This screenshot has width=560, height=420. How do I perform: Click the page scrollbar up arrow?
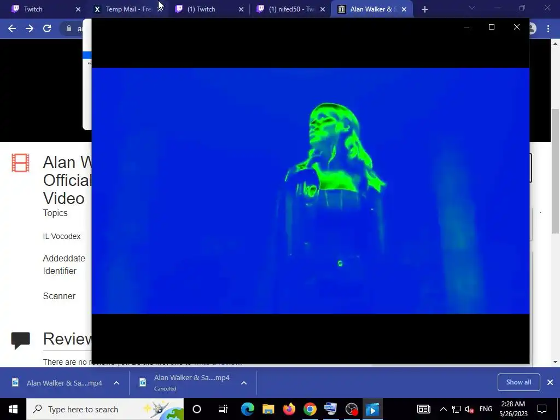click(556, 44)
